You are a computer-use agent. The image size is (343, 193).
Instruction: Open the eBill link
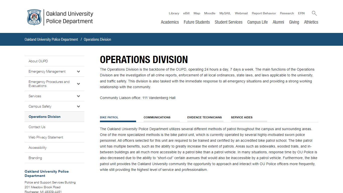point(186,13)
